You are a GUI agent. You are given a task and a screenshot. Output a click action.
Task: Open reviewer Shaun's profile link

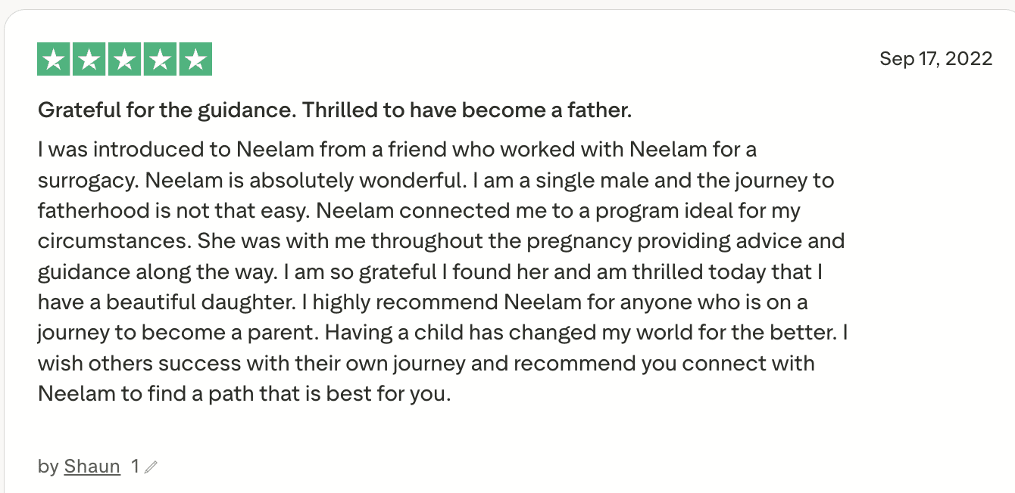click(x=92, y=467)
